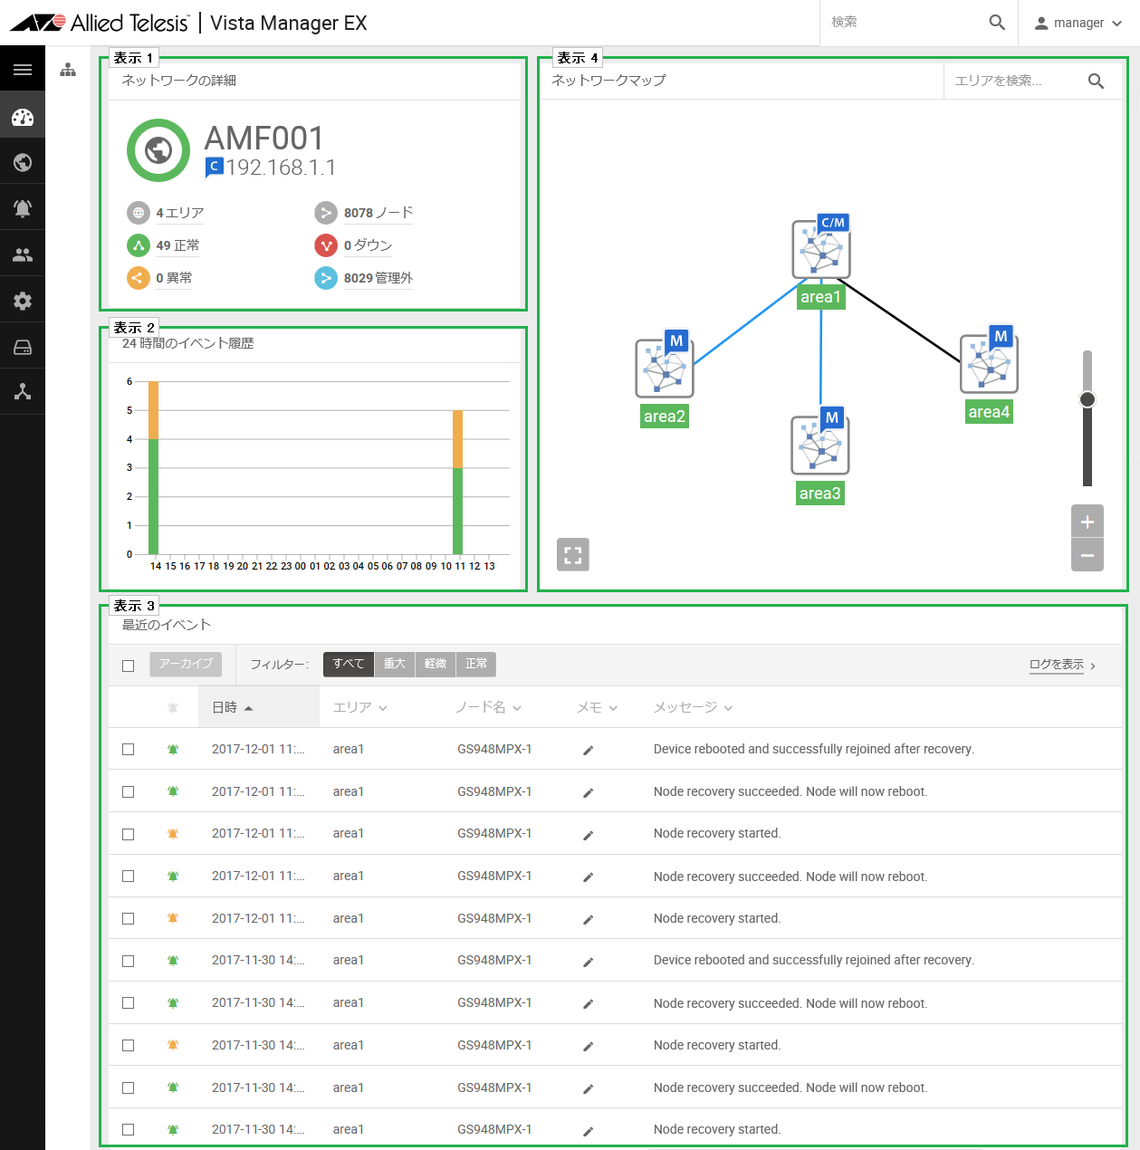
Task: Click the asset storage icon in sidebar
Action: [23, 348]
